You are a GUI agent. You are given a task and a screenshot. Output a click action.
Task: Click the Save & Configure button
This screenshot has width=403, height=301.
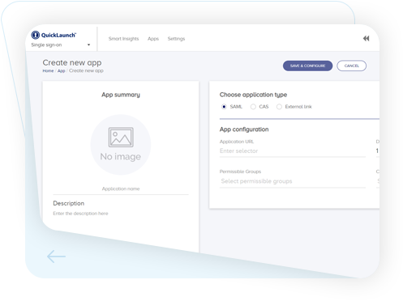point(307,66)
